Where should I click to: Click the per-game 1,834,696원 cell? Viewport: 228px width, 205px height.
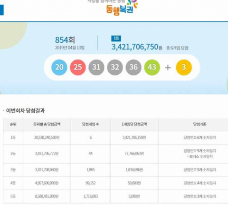click(134, 170)
